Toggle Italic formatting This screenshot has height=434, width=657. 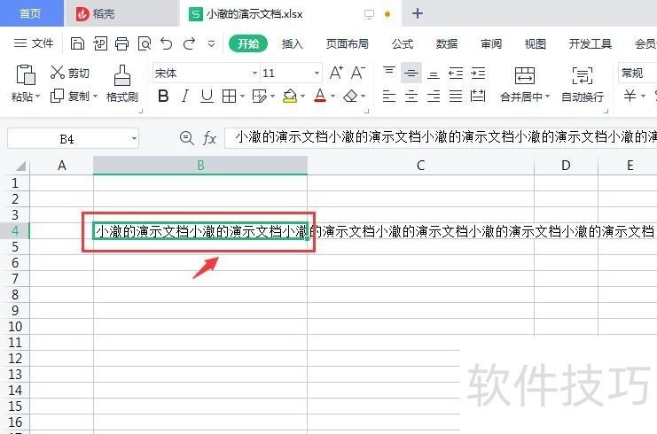click(184, 97)
